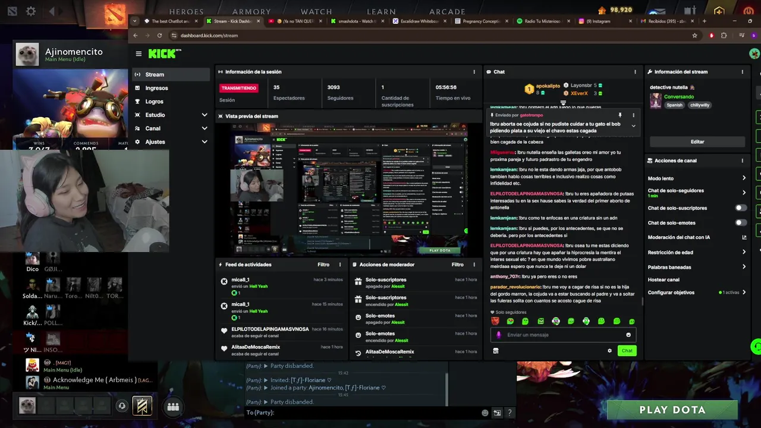This screenshot has width=761, height=428.
Task: Click the microphone icon in message box
Action: 499,335
